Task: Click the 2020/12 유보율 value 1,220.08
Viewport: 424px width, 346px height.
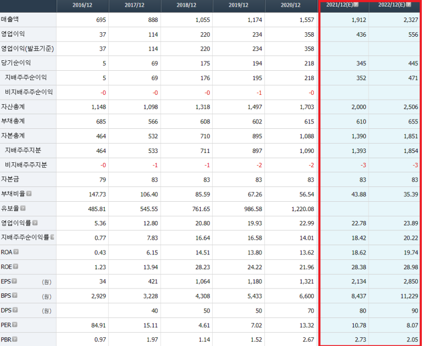Action: pos(303,209)
